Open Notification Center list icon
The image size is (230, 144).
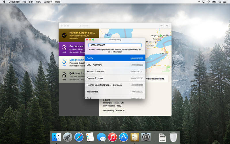(225, 2)
